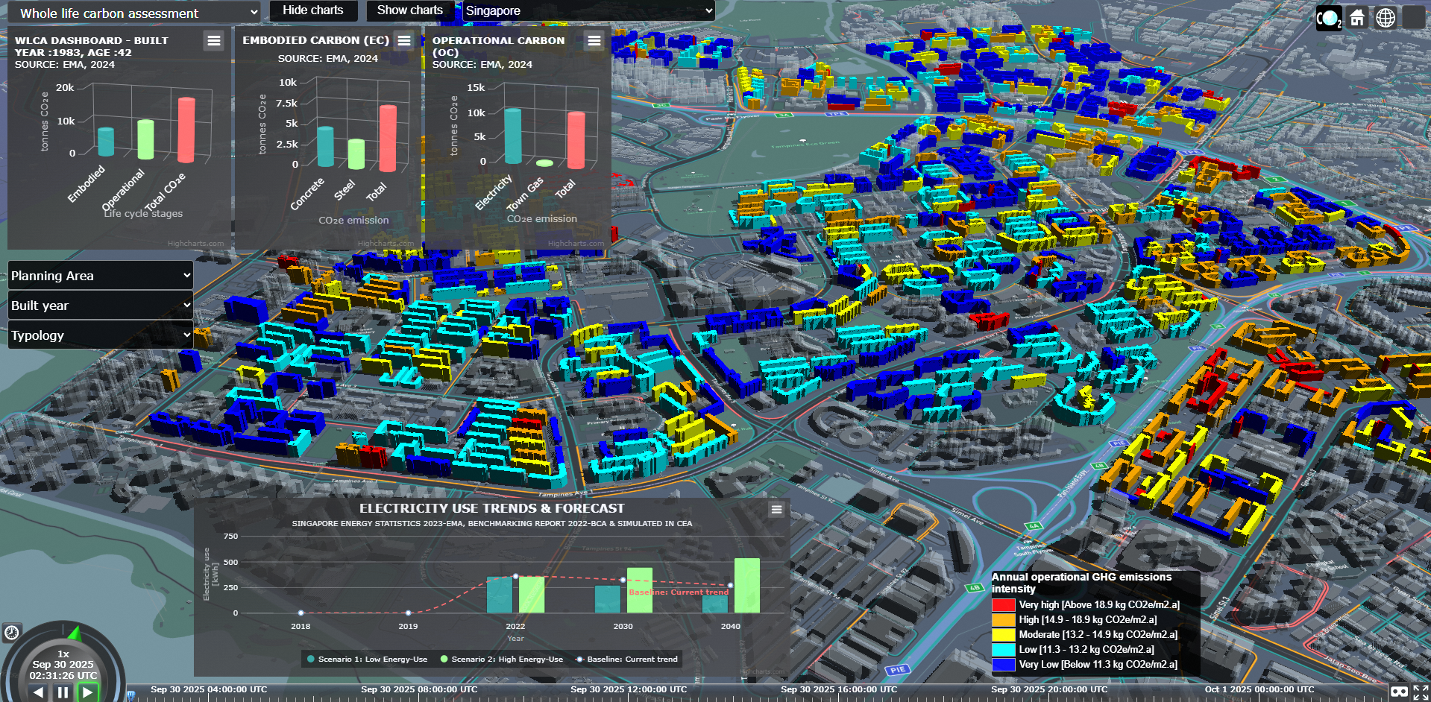This screenshot has width=1431, height=702.
Task: Click Embodied bar in WLCA chart
Action: pos(106,142)
